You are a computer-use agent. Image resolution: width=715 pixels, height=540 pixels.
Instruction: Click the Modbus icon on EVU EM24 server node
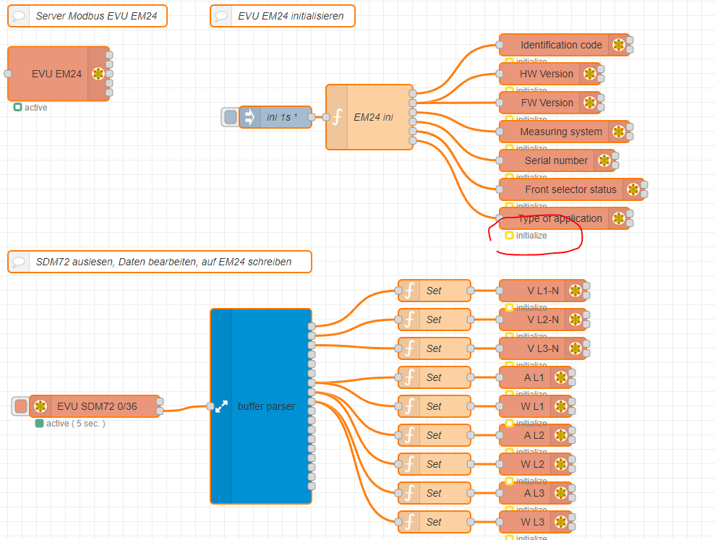pyautogui.click(x=98, y=74)
